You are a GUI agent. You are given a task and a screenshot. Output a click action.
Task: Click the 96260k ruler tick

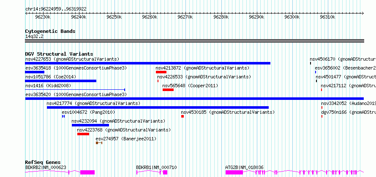[x=150, y=17]
